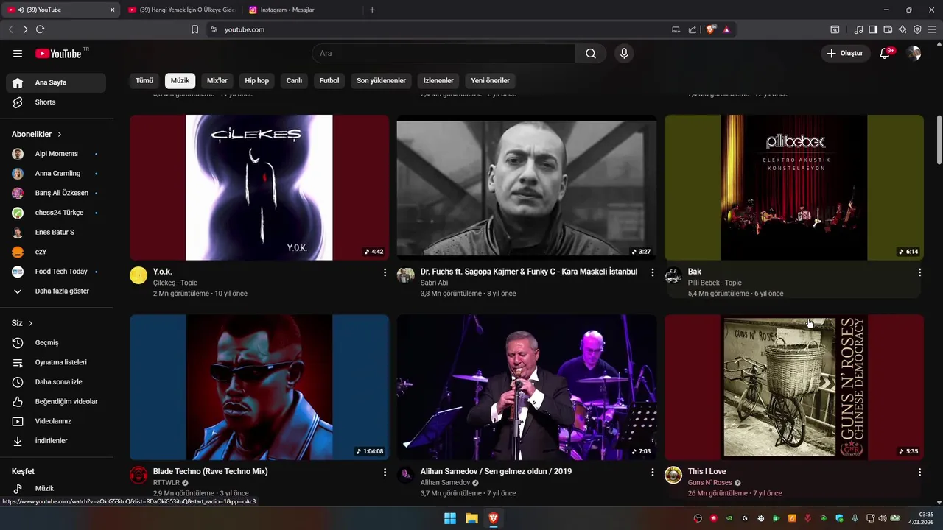Open İndirilenler downloads

[x=56, y=441]
